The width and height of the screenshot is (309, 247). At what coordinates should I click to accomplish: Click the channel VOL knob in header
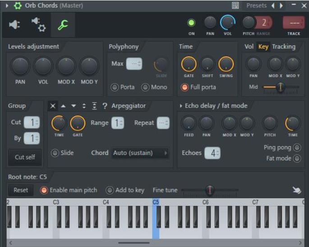(228, 23)
